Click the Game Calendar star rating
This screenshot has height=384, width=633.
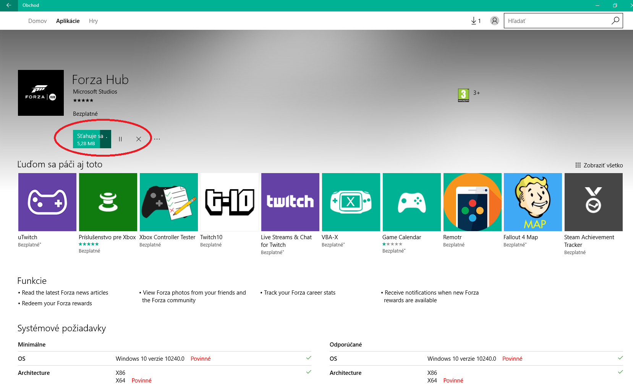392,244
